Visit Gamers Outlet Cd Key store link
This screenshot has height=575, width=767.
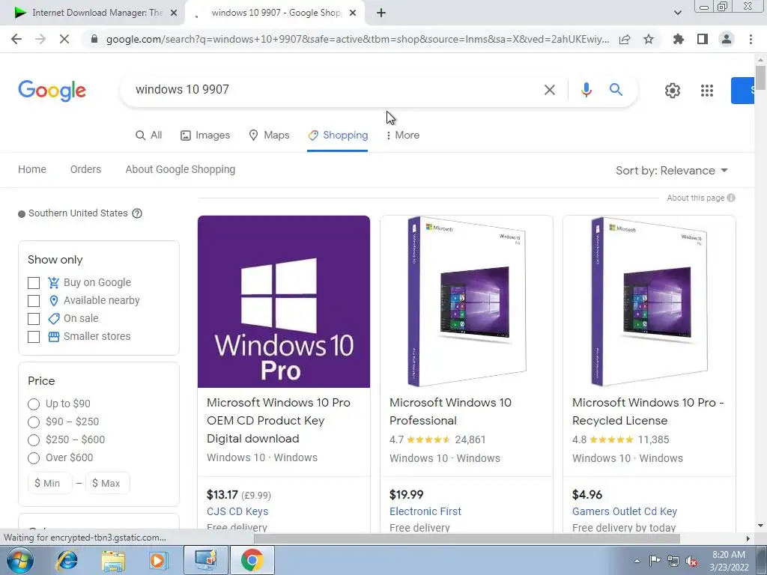pos(625,511)
